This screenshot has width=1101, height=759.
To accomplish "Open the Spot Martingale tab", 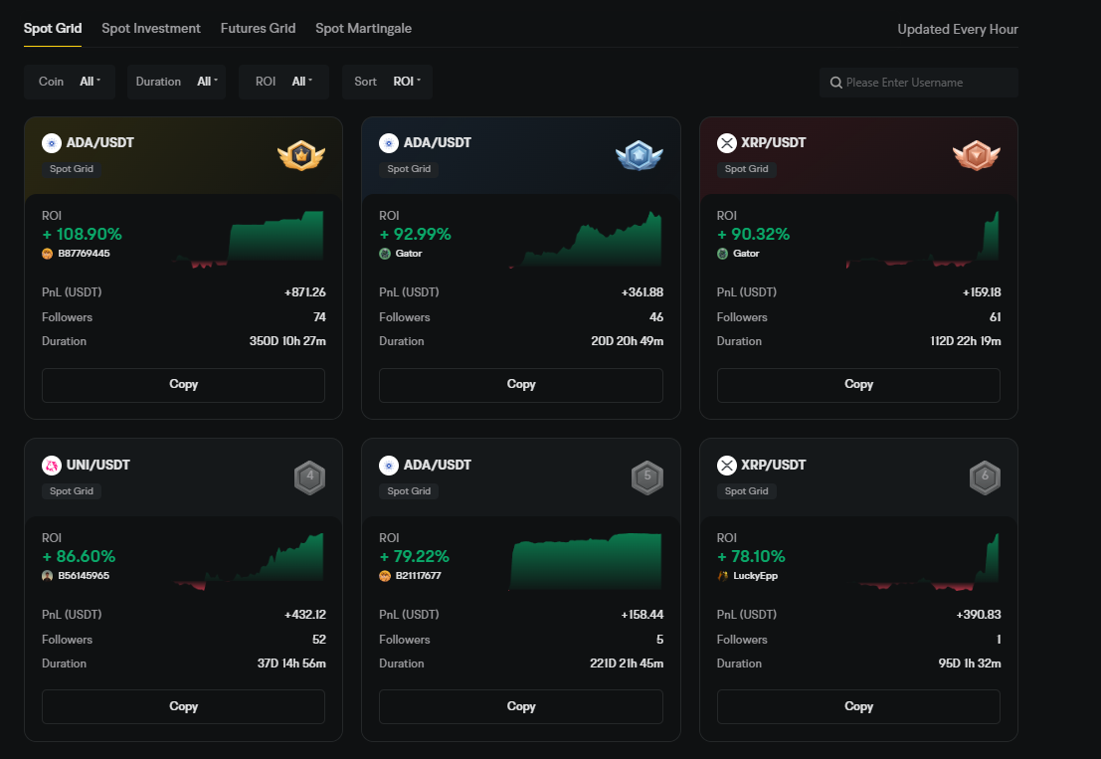I will click(363, 28).
